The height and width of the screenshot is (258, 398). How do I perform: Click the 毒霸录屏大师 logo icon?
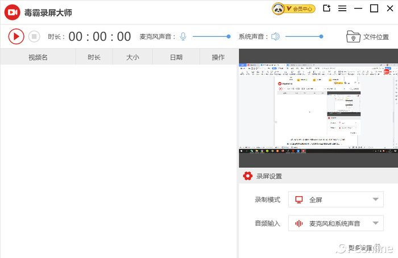[12, 12]
